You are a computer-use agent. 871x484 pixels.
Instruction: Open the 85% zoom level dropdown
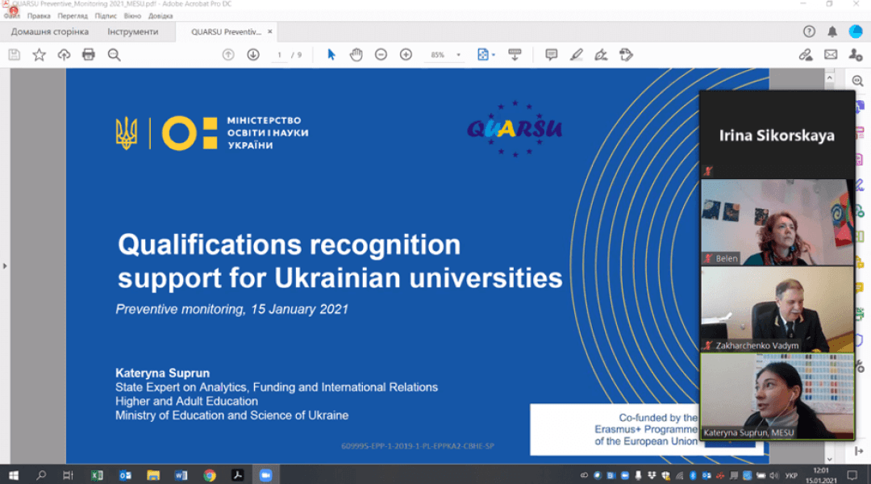[x=459, y=55]
